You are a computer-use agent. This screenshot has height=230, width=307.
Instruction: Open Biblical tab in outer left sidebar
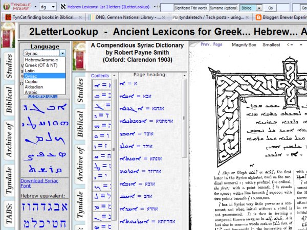9,100
